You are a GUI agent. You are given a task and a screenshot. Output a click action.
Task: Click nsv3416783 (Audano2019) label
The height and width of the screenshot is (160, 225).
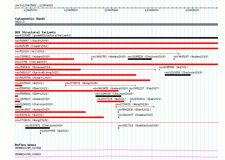coord(109,57)
